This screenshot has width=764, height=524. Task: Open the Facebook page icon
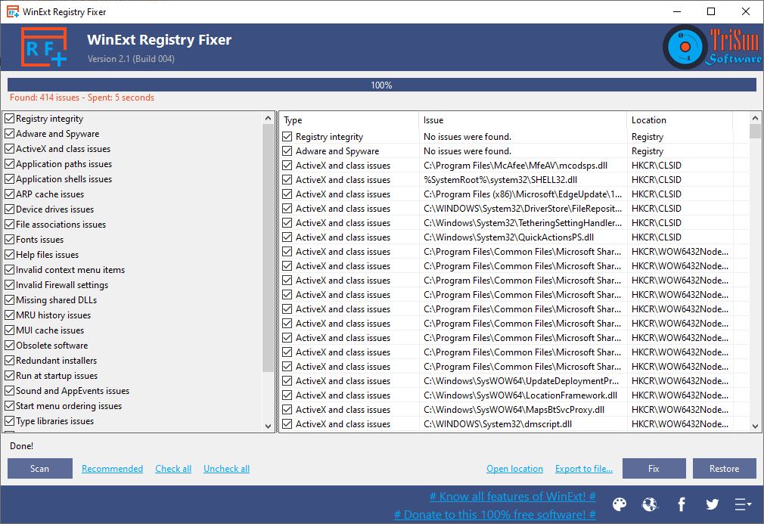click(681, 504)
